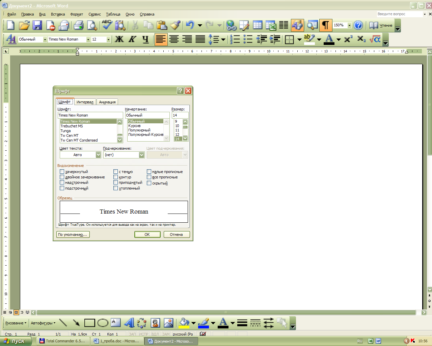
Task: Start a bulleted list
Action: 248,40
